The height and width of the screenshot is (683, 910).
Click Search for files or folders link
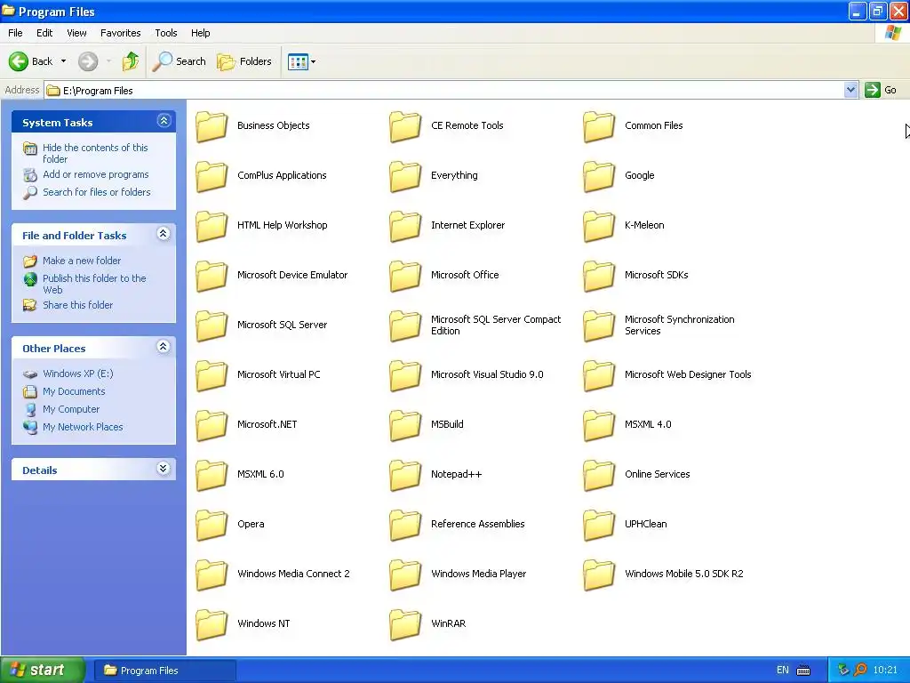coord(96,192)
